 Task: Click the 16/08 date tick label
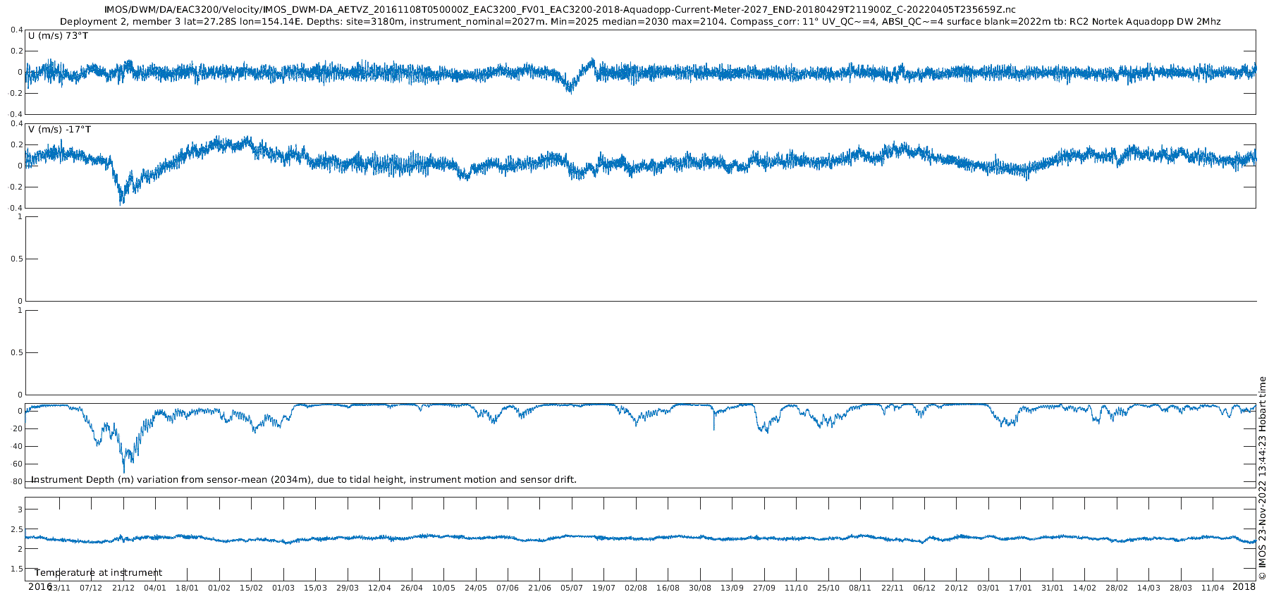pos(668,588)
